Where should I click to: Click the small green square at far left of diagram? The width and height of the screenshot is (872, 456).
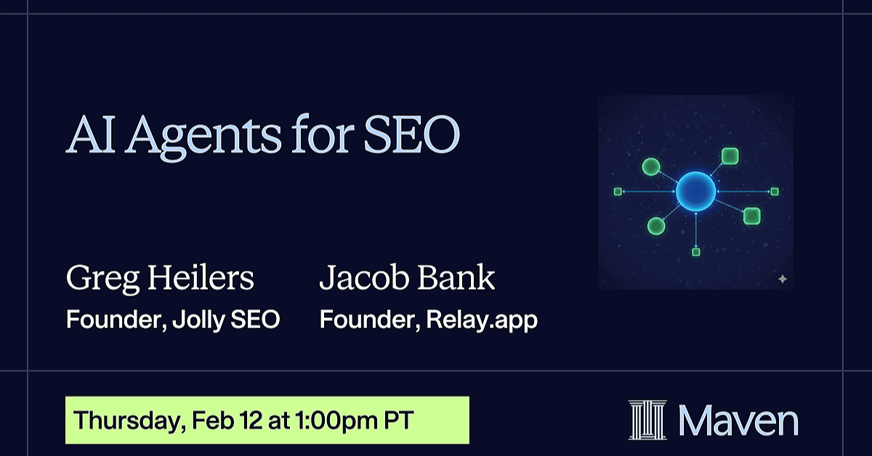[x=618, y=192]
